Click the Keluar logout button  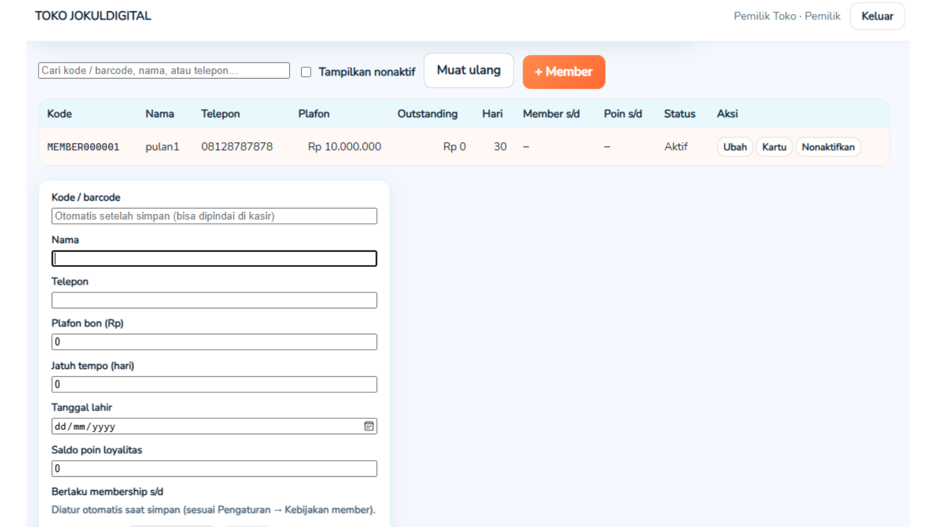click(x=877, y=16)
